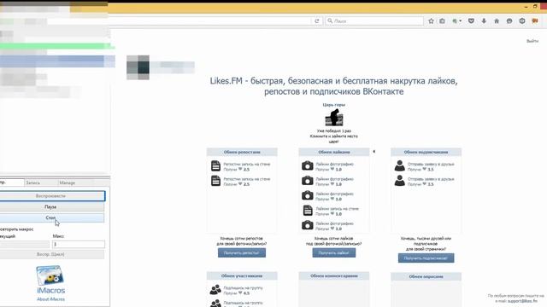Image resolution: width=547 pixels, height=307 pixels.
Task: Click second camera icon in likes exchange
Action: [x=308, y=181]
